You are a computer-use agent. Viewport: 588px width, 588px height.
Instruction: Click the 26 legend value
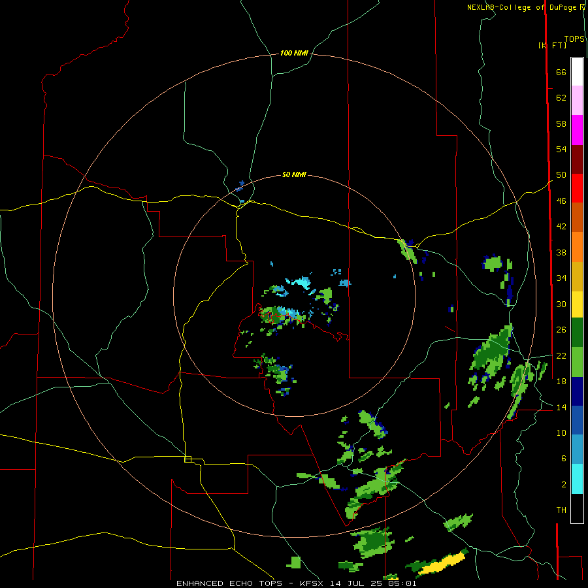click(561, 330)
